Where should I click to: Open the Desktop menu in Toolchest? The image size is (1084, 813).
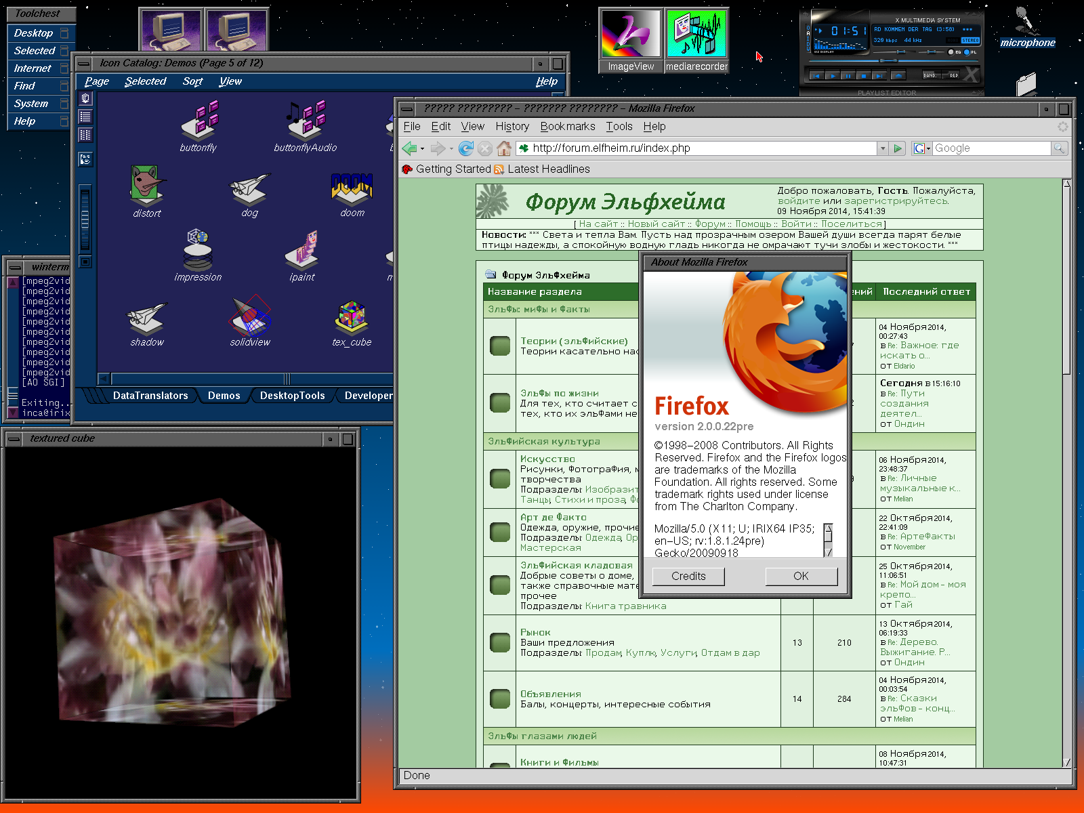tap(41, 33)
